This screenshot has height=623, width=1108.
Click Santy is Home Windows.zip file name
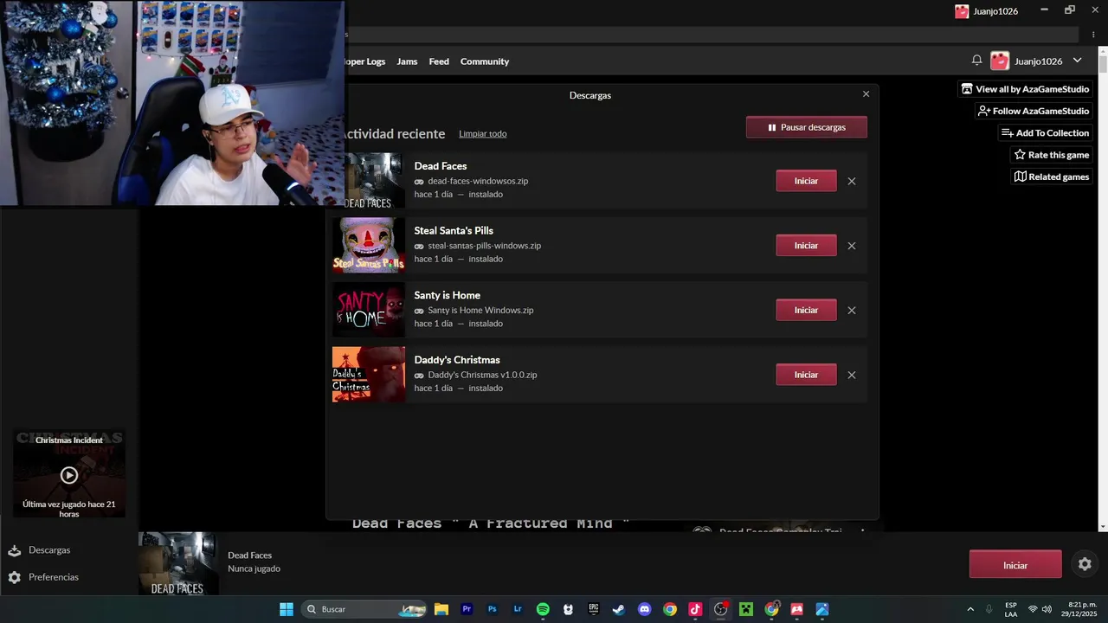click(x=480, y=311)
